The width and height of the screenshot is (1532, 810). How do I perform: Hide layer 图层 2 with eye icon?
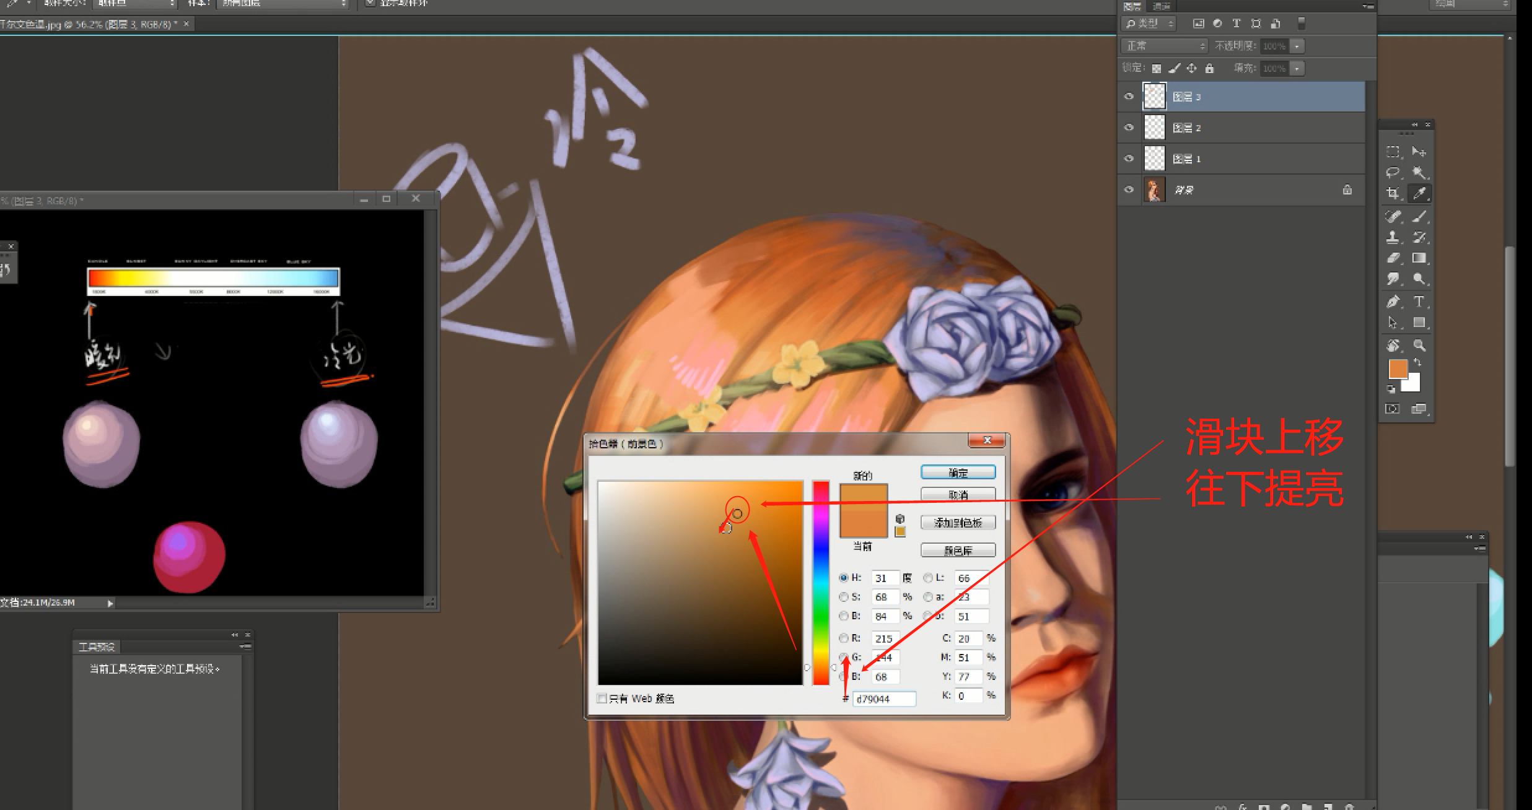[x=1129, y=128]
